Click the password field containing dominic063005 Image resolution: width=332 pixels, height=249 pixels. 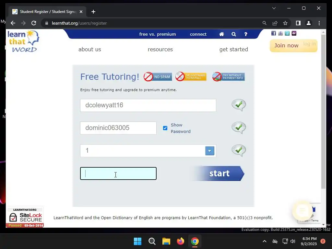pyautogui.click(x=118, y=128)
